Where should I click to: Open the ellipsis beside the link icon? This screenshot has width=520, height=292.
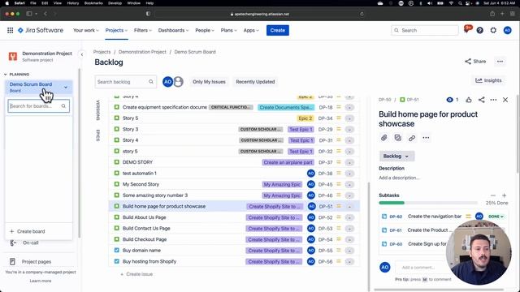click(x=426, y=138)
